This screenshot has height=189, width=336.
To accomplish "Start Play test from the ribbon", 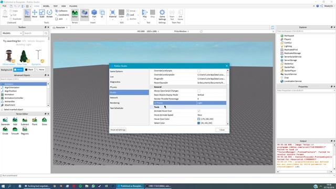I will [x=145, y=13].
